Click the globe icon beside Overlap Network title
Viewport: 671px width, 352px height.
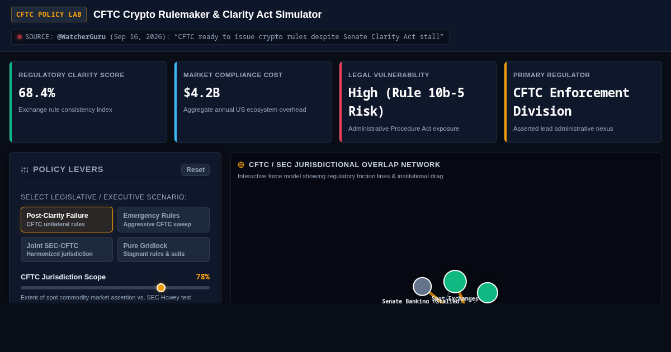[x=241, y=165]
